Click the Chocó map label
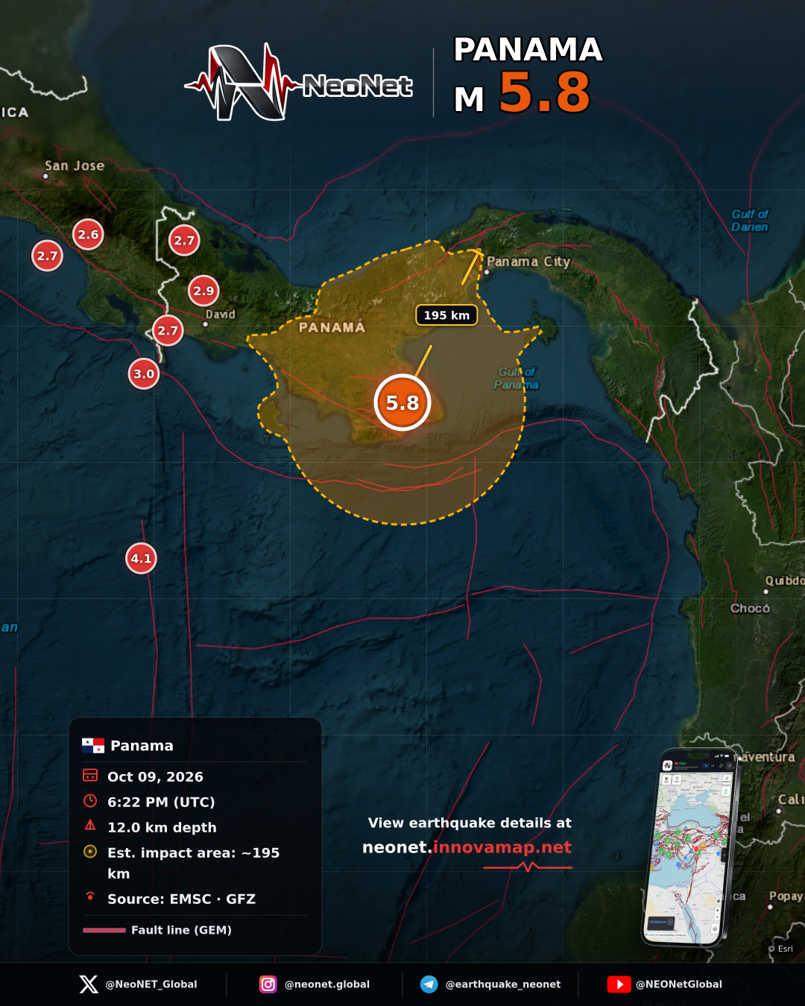Image resolution: width=805 pixels, height=1006 pixels. (750, 608)
